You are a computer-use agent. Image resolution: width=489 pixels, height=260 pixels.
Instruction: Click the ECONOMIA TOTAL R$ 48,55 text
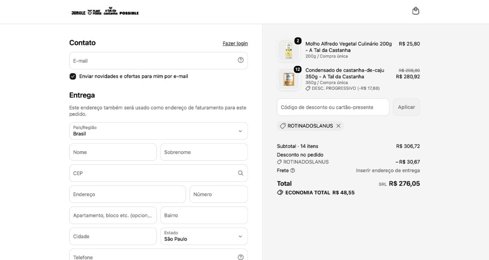(x=320, y=192)
